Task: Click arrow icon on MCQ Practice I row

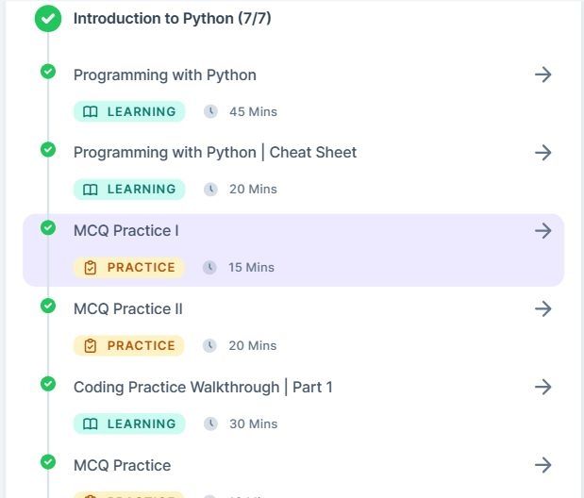Action: point(543,230)
